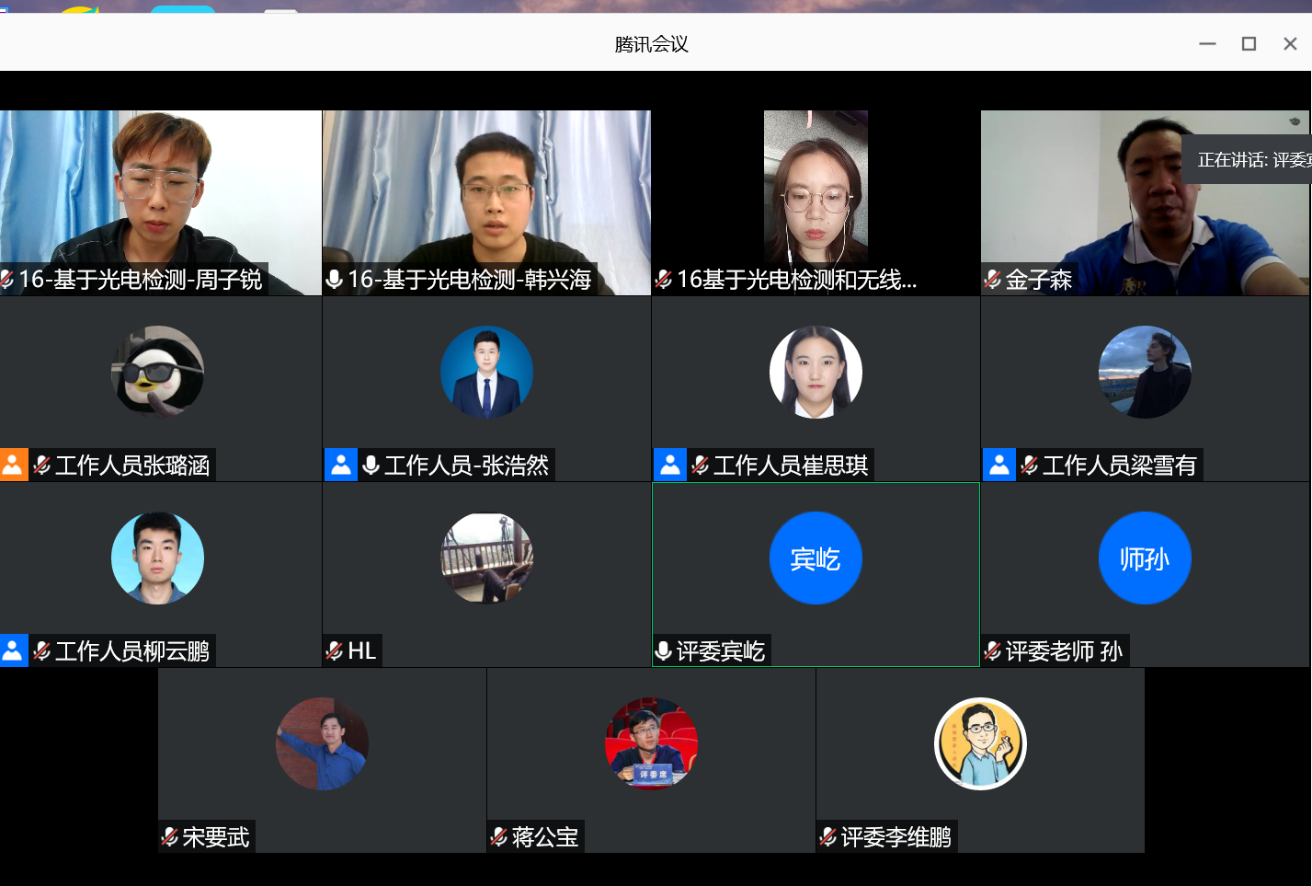Select the penguin avatar of 工作人员张璐涵
Screen dimensions: 1312x886
pyautogui.click(x=157, y=372)
